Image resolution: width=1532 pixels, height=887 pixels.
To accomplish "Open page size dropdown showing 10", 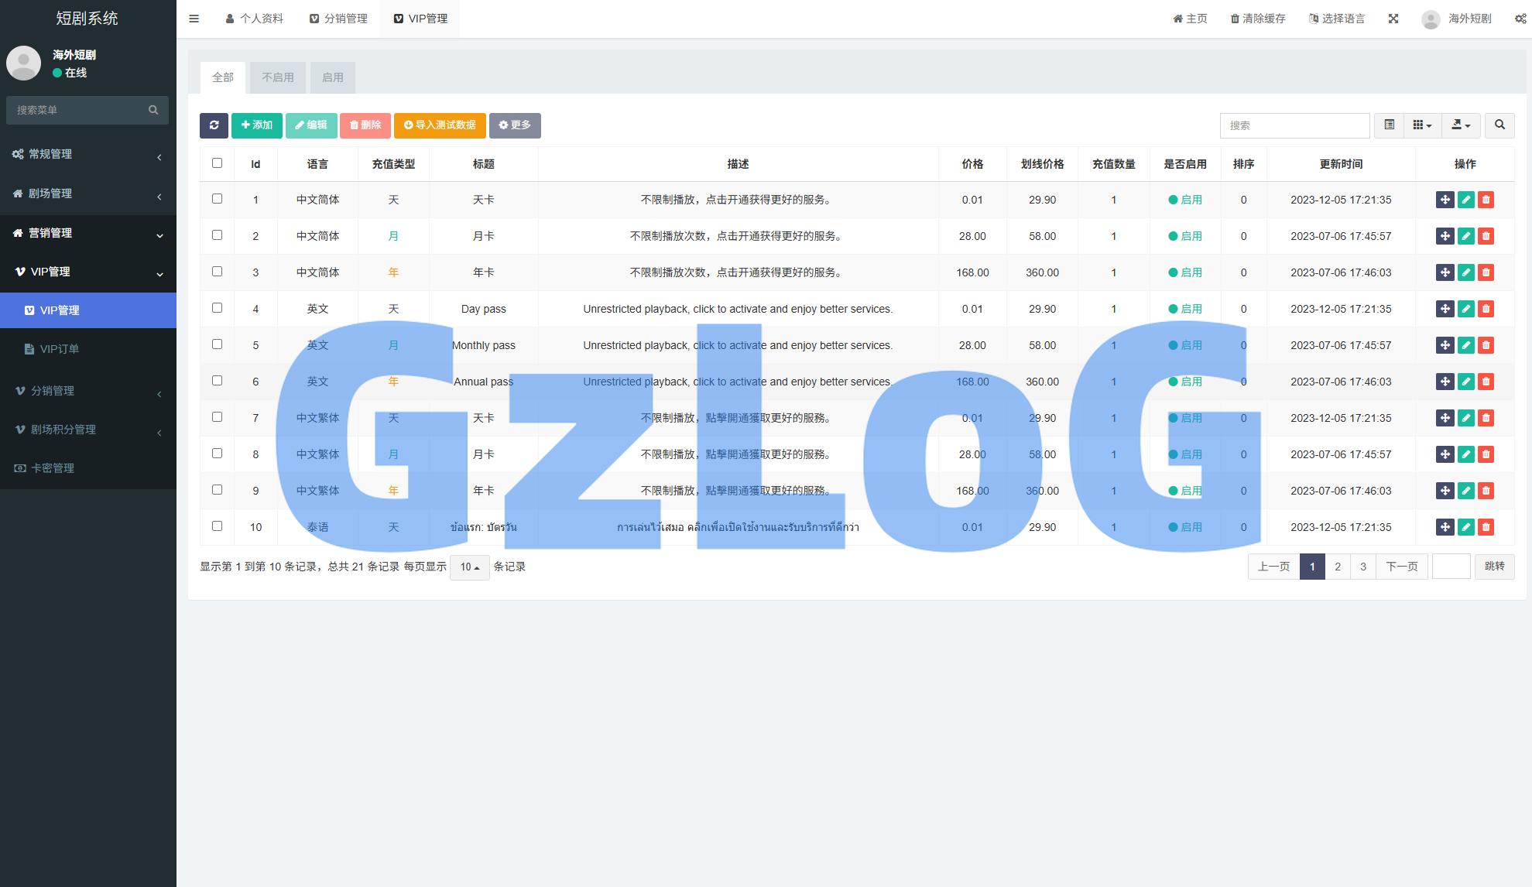I will tap(469, 567).
